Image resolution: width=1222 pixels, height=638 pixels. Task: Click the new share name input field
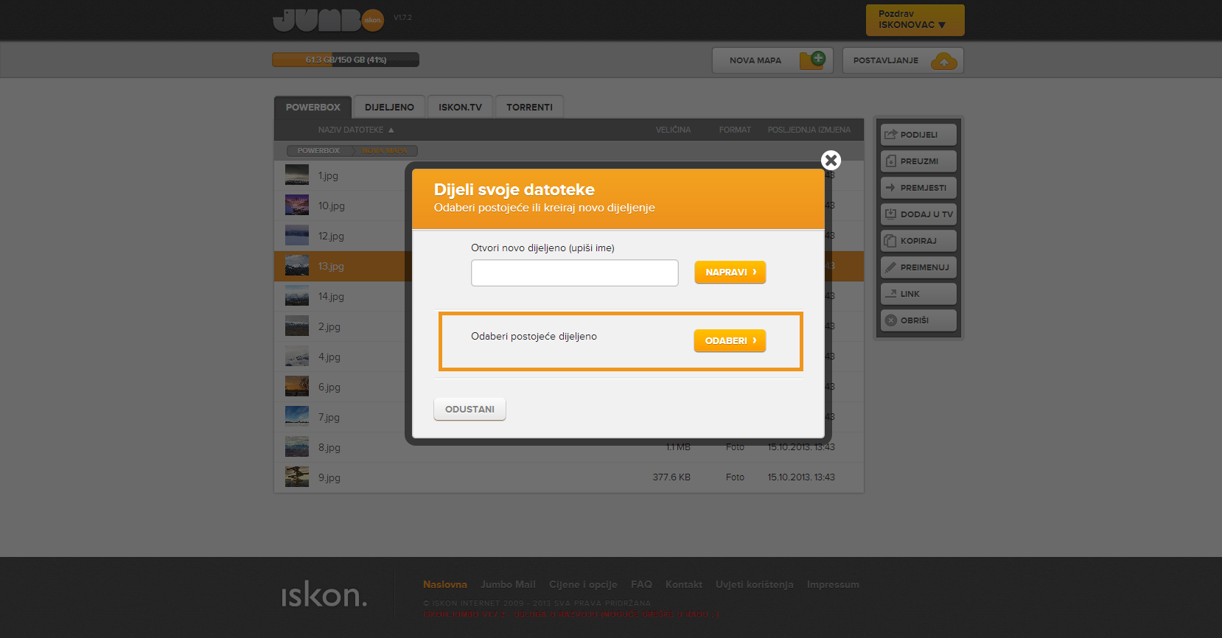575,273
